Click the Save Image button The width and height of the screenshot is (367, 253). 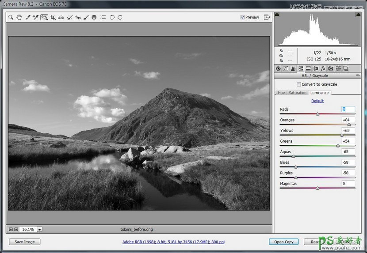point(24,242)
